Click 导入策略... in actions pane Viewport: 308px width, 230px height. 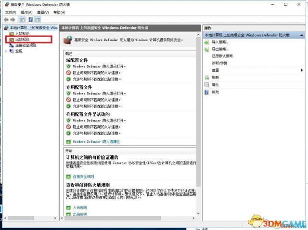[x=220, y=42]
